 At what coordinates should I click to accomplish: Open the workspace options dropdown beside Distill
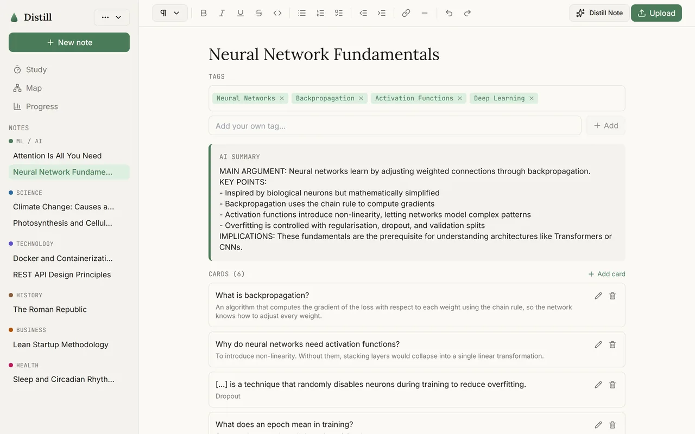pyautogui.click(x=112, y=17)
